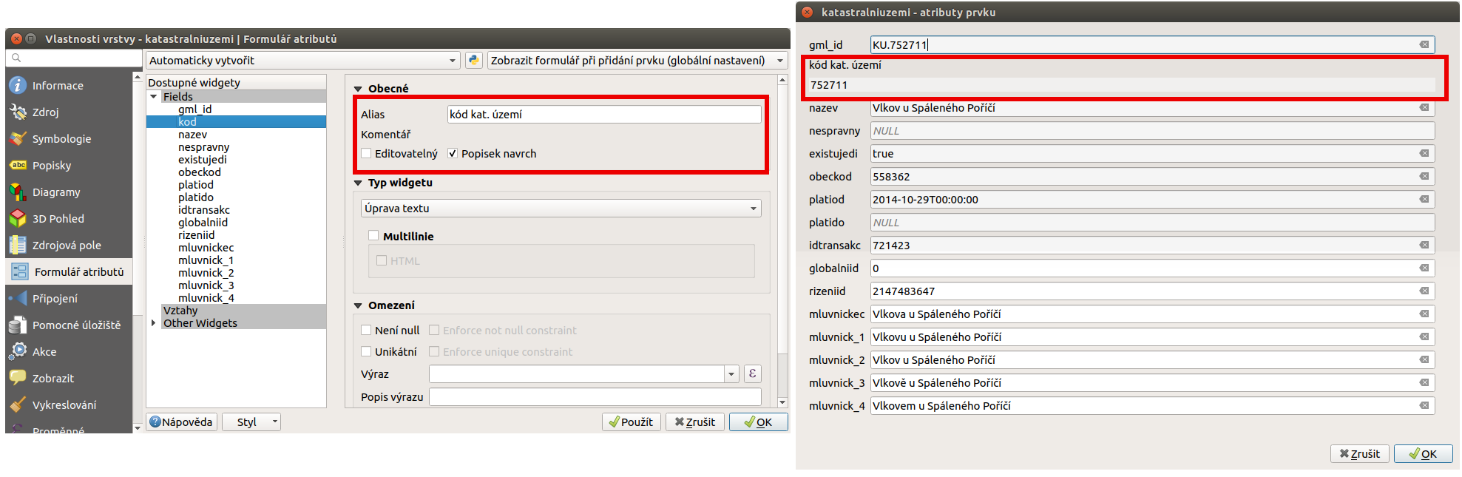This screenshot has height=477, width=1462.
Task: Enable the Editovatelný checkbox
Action: [x=366, y=154]
